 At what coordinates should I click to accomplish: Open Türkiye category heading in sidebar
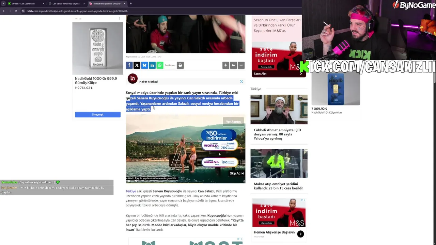click(x=255, y=89)
